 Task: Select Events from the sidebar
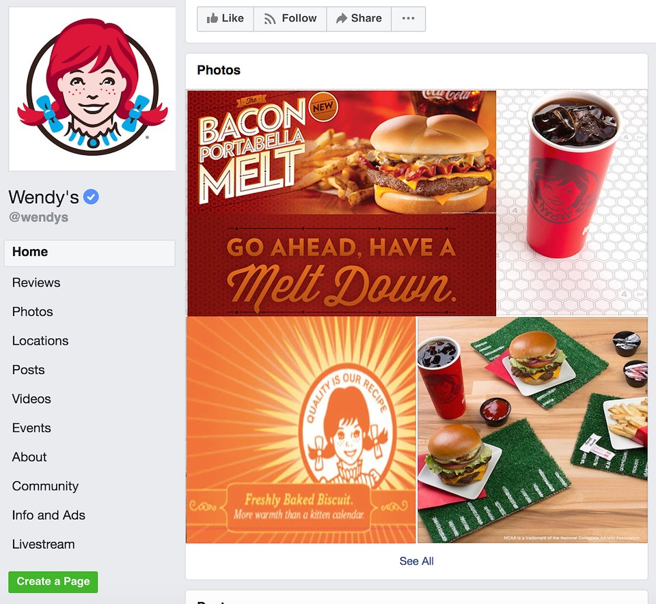pos(31,428)
